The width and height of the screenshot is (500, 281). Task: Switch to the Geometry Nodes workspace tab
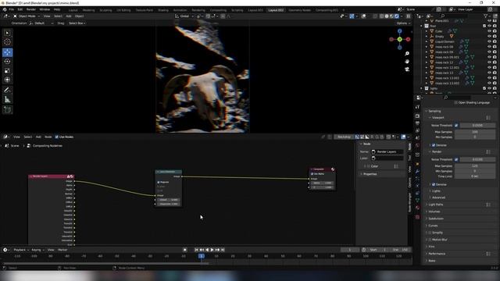[x=299, y=10]
